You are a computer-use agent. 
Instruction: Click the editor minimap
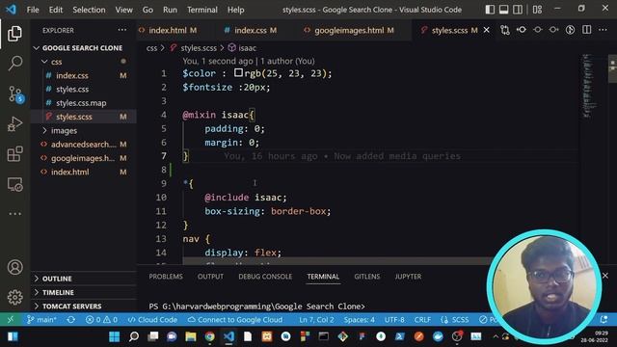[x=589, y=87]
